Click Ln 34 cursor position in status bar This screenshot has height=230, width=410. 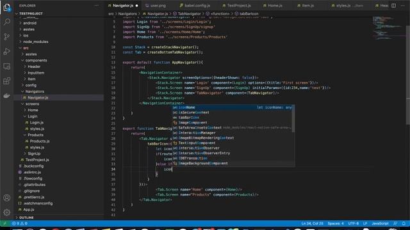(312, 224)
